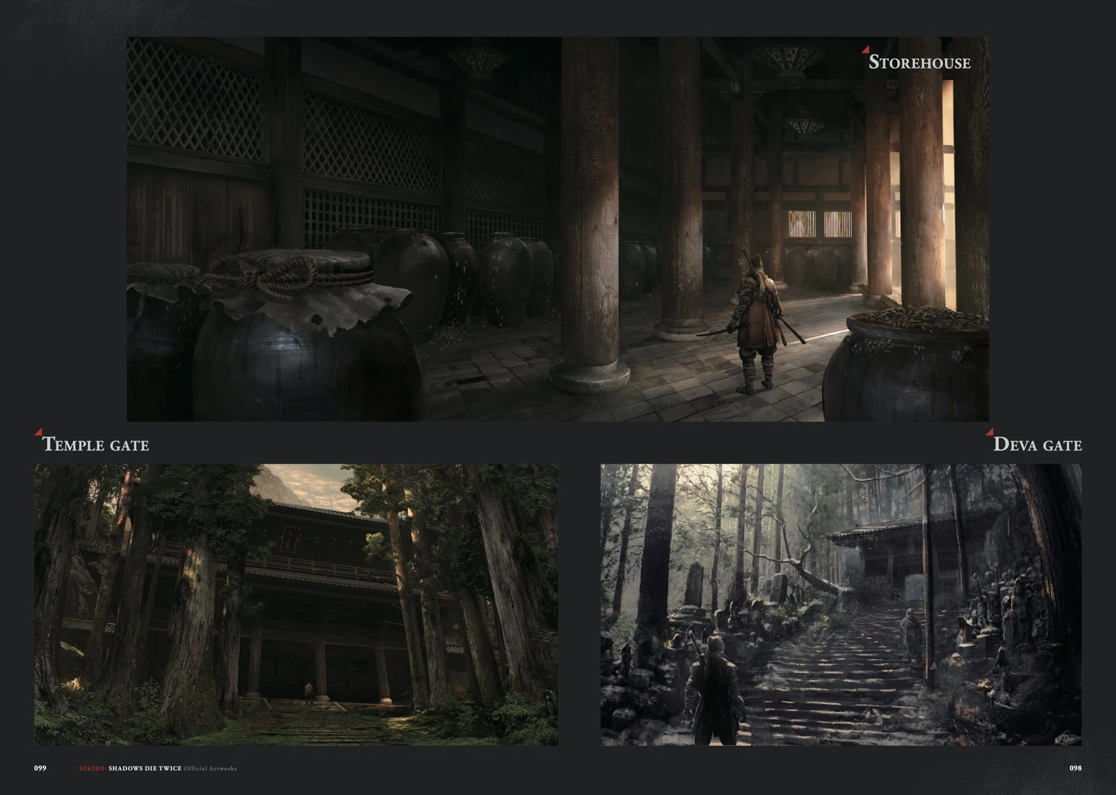Click page number 099
1116x795 pixels.
pyautogui.click(x=40, y=768)
